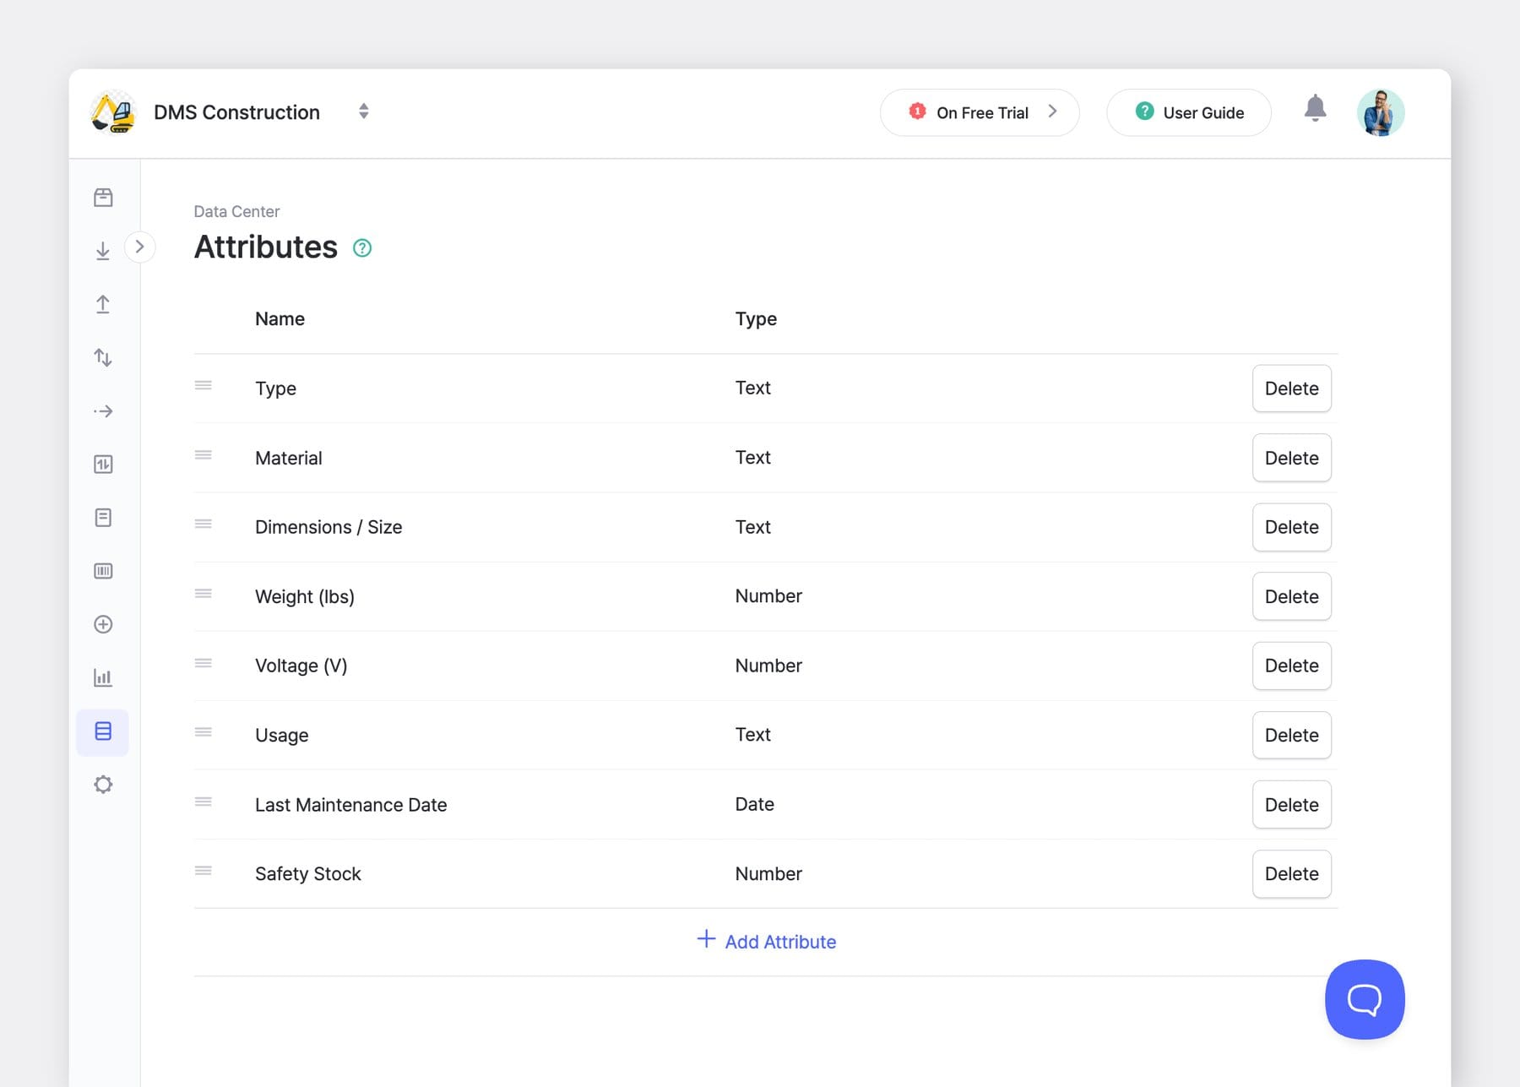Open the User Guide
Screen dimensions: 1520x1087
[x=1188, y=111]
